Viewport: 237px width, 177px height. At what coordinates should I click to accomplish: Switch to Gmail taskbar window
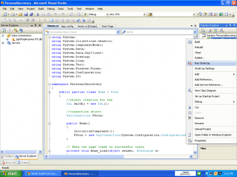pos(42,174)
